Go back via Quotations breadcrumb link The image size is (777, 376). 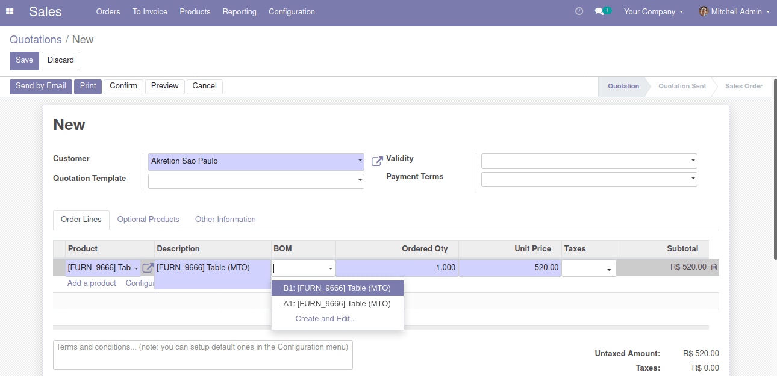[36, 40]
